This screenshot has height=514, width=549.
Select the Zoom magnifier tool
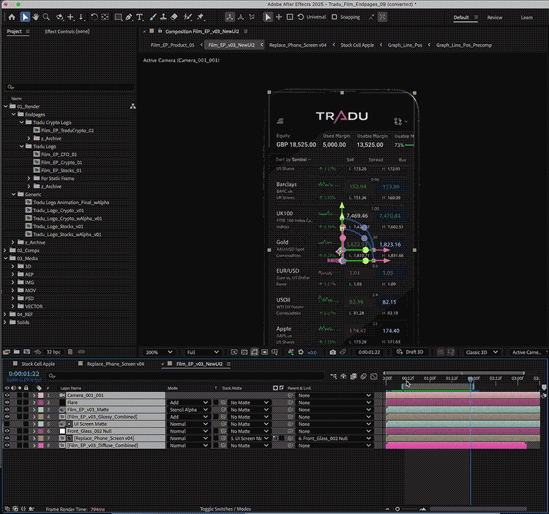[46, 17]
